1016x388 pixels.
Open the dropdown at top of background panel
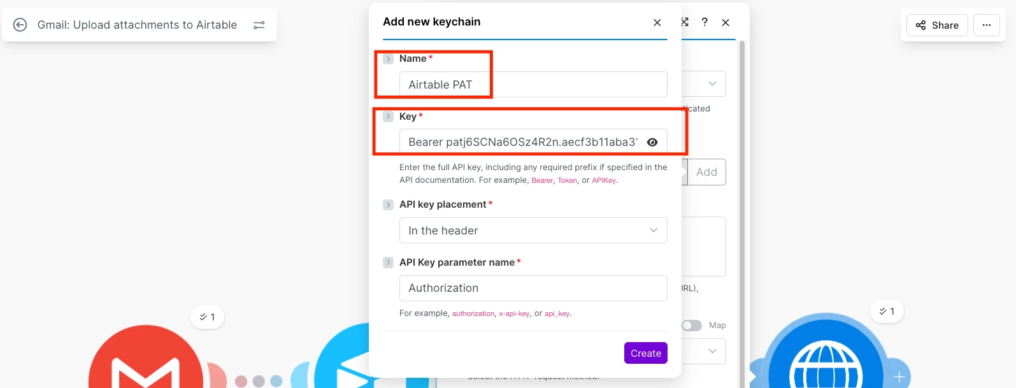[x=705, y=83]
